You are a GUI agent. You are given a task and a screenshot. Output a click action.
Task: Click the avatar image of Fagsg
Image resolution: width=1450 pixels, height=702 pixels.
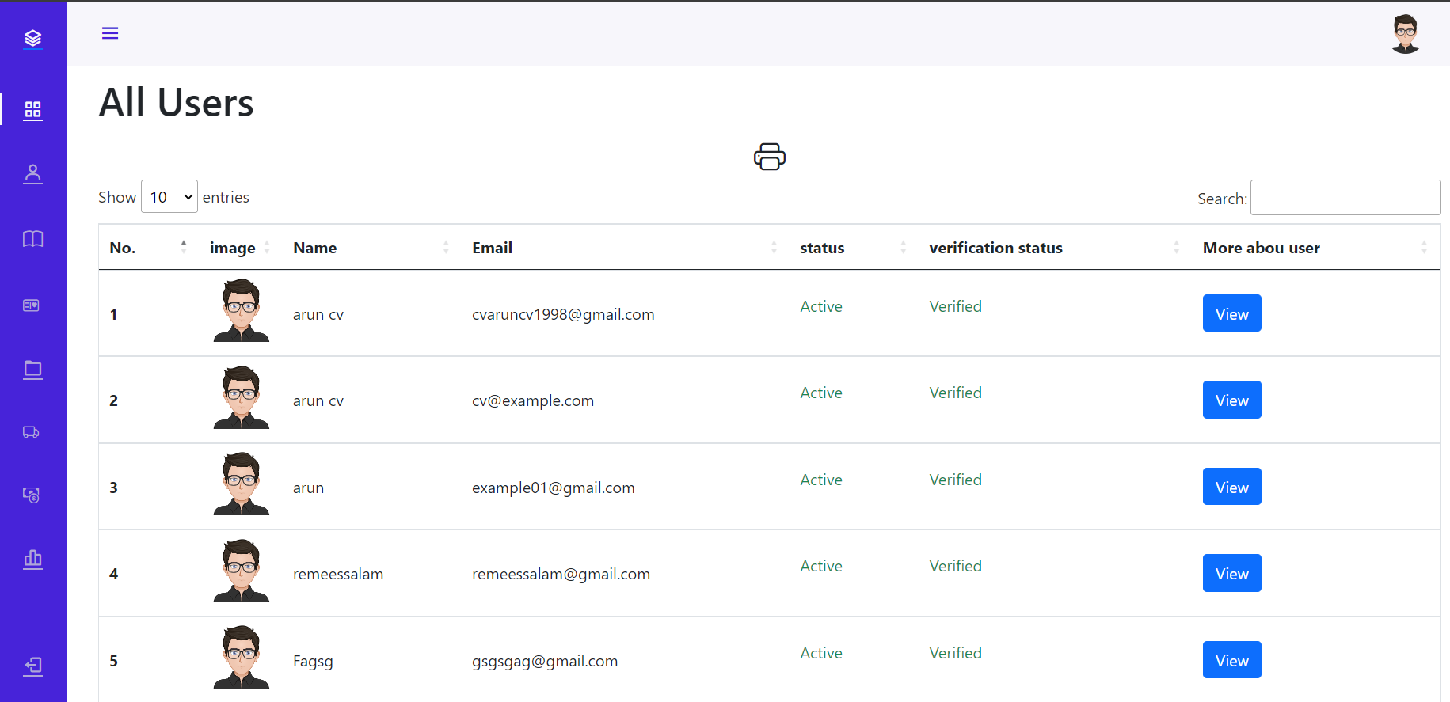tap(242, 657)
